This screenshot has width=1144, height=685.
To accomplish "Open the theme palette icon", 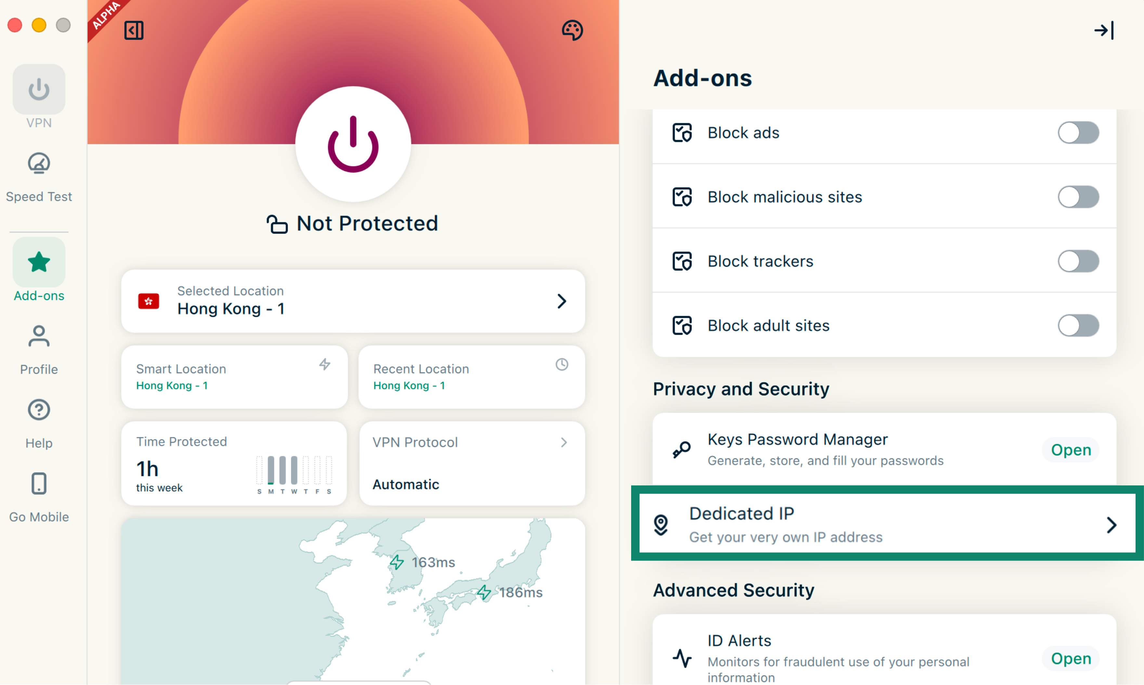I will pyautogui.click(x=572, y=31).
